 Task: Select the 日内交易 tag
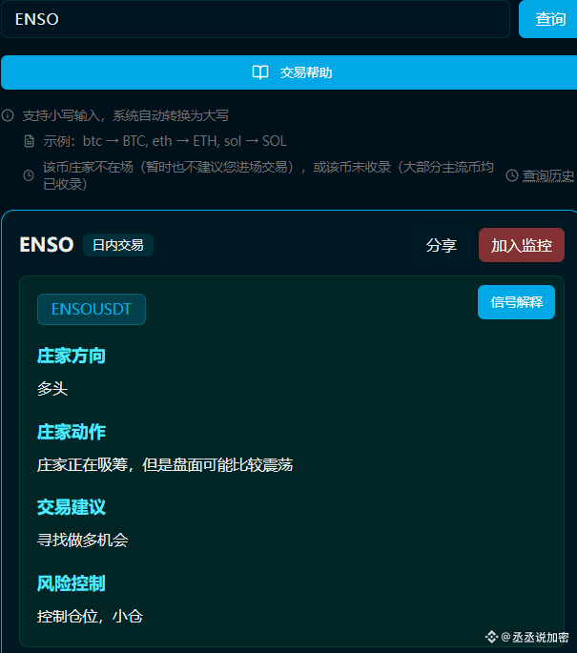(x=118, y=245)
